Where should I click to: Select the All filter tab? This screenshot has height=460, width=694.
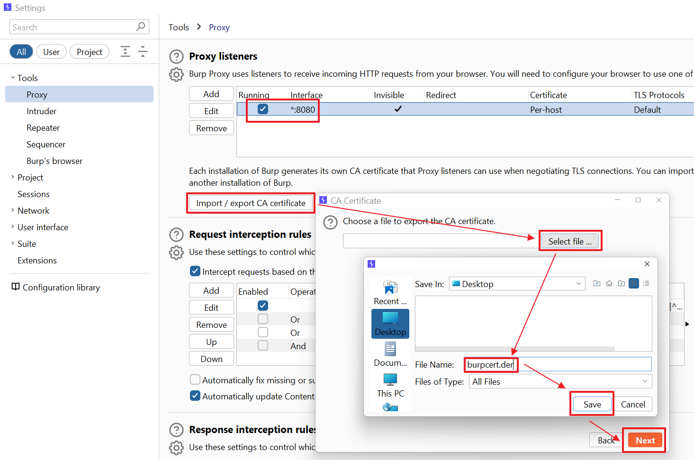click(x=21, y=52)
